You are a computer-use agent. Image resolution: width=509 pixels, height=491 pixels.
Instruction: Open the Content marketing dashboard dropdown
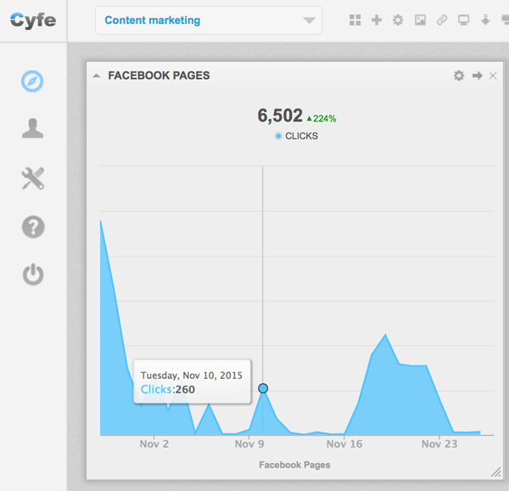[x=209, y=20]
